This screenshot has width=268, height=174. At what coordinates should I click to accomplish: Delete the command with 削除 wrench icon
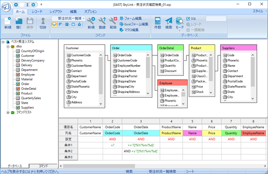[x=113, y=23]
